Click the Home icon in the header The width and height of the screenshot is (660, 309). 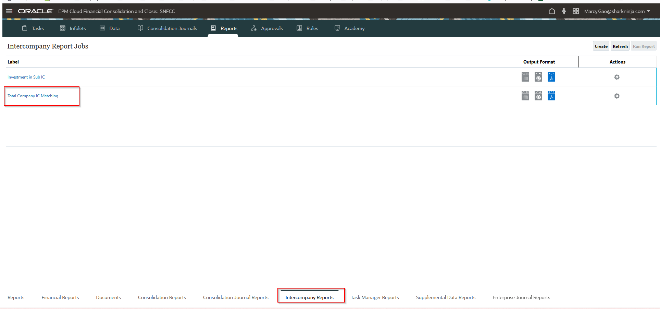point(552,11)
